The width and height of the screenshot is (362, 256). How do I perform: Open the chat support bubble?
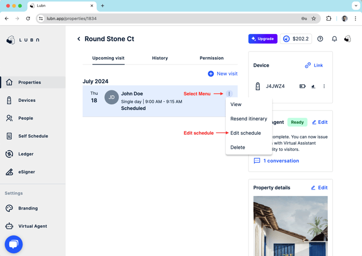tap(14, 245)
